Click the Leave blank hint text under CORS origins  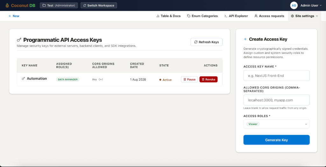click(275, 108)
